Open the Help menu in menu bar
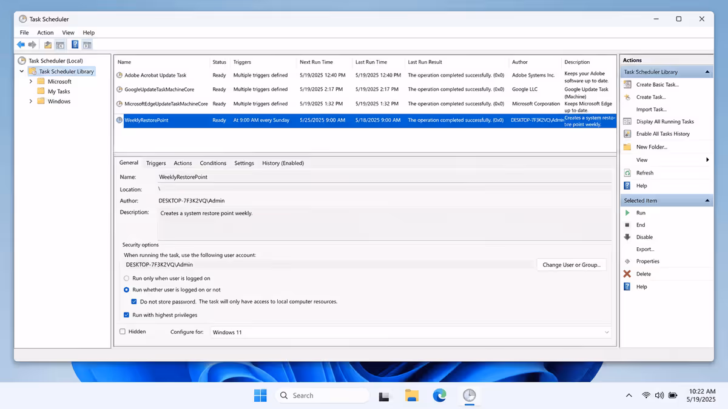This screenshot has height=409, width=728. [x=89, y=33]
